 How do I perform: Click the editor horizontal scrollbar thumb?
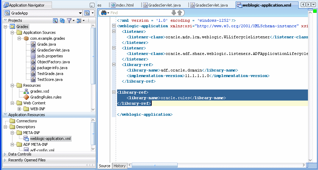click(x=154, y=166)
